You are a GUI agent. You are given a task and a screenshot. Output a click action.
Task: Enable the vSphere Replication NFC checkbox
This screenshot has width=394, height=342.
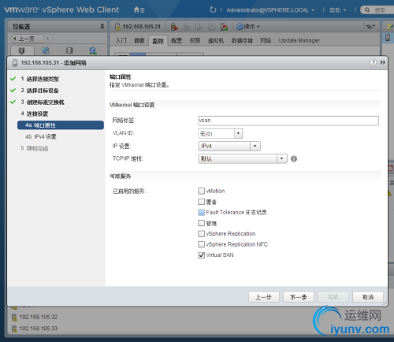[x=201, y=244]
